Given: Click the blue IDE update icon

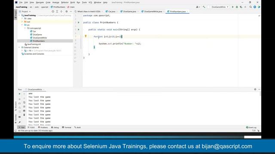Looking at the screenshot, I should (255, 7).
